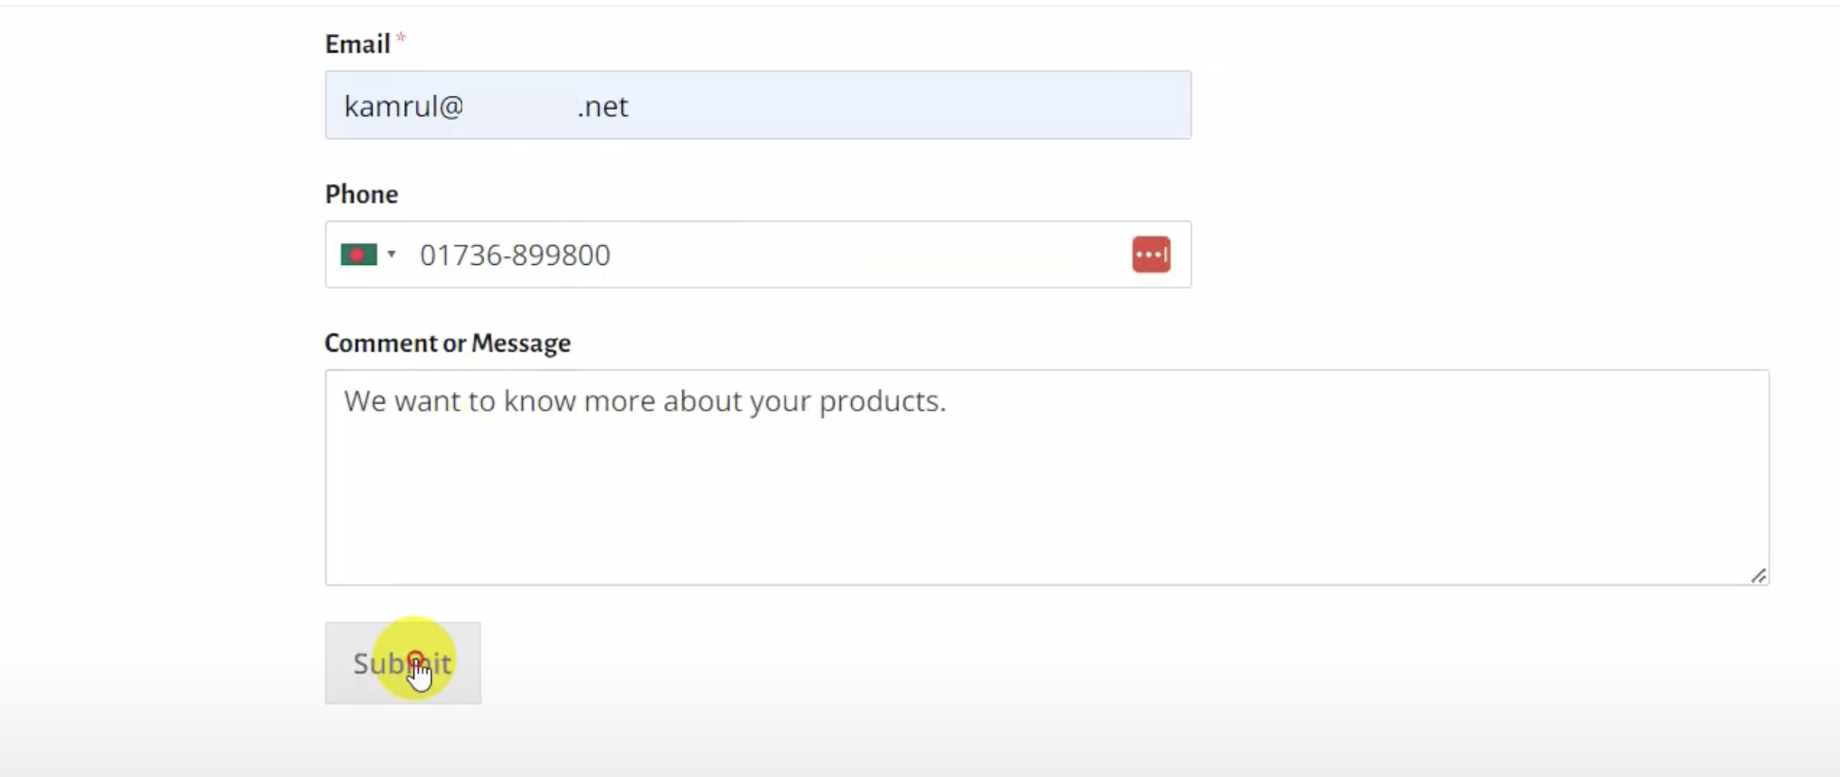
Task: Click the red password manager icon
Action: point(1150,255)
